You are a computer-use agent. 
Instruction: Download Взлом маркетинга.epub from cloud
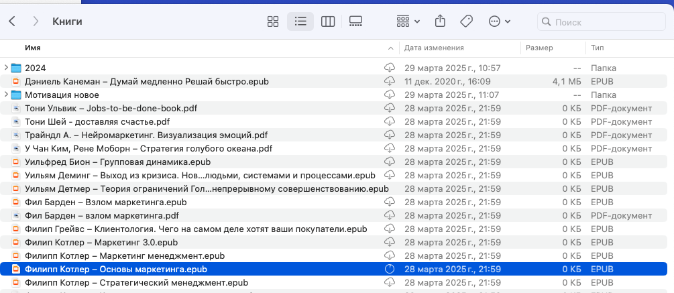(x=390, y=202)
